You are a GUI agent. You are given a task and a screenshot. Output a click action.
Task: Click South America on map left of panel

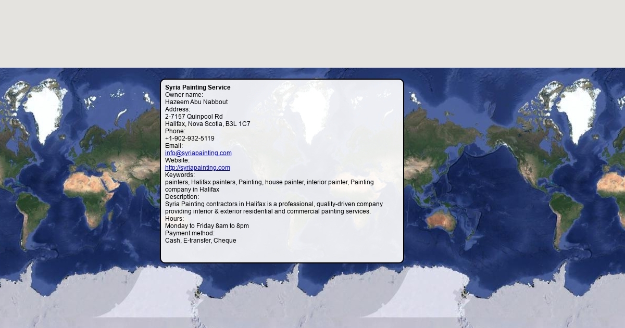point(32,219)
